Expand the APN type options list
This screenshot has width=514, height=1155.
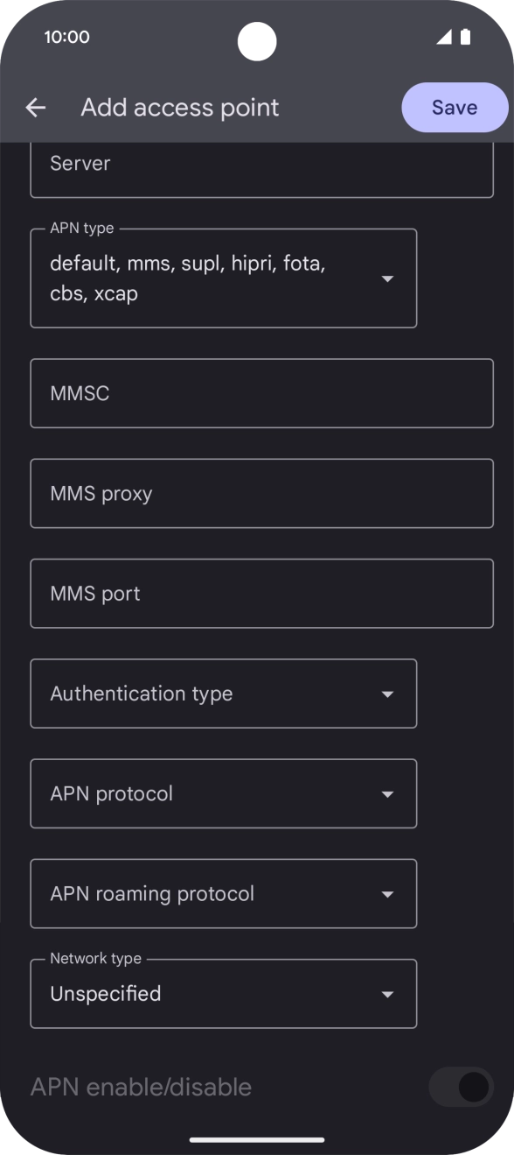tap(223, 278)
